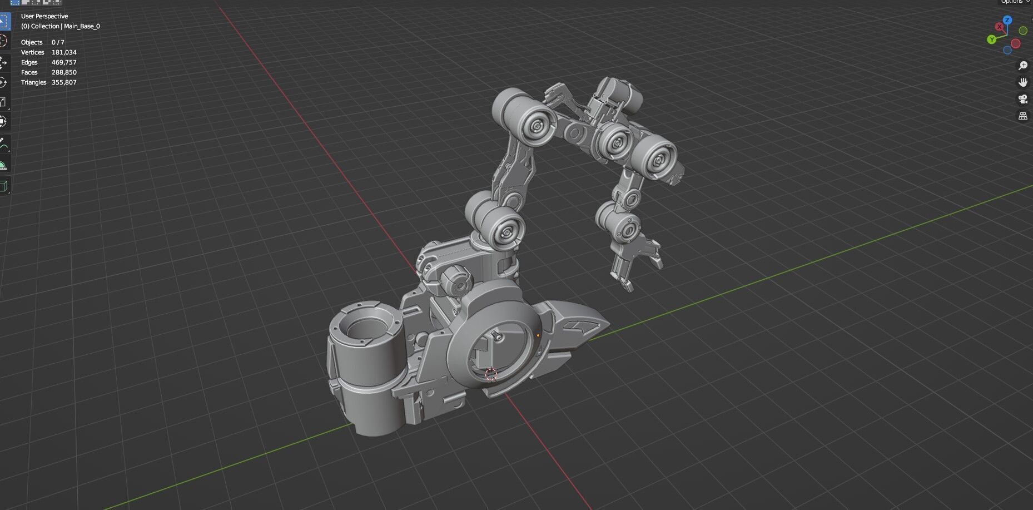Align view to Z axis on gizmo
1033x510 pixels.
[1007, 20]
